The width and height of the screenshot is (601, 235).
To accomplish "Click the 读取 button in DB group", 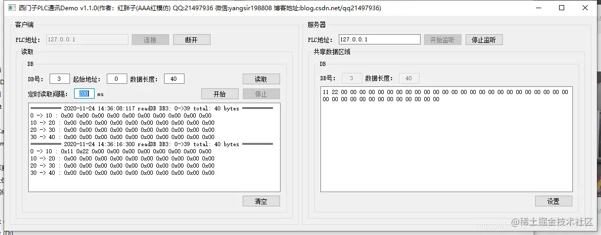I will [x=261, y=79].
